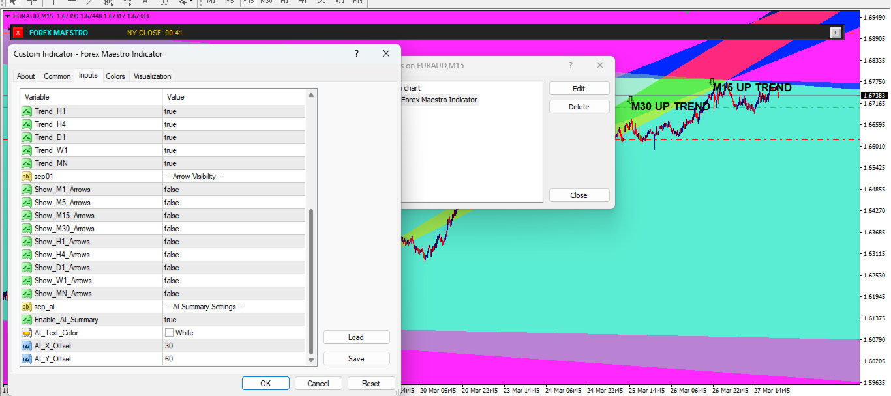Click the red X on Forex Maestro panel
891x396 pixels.
[x=18, y=33]
